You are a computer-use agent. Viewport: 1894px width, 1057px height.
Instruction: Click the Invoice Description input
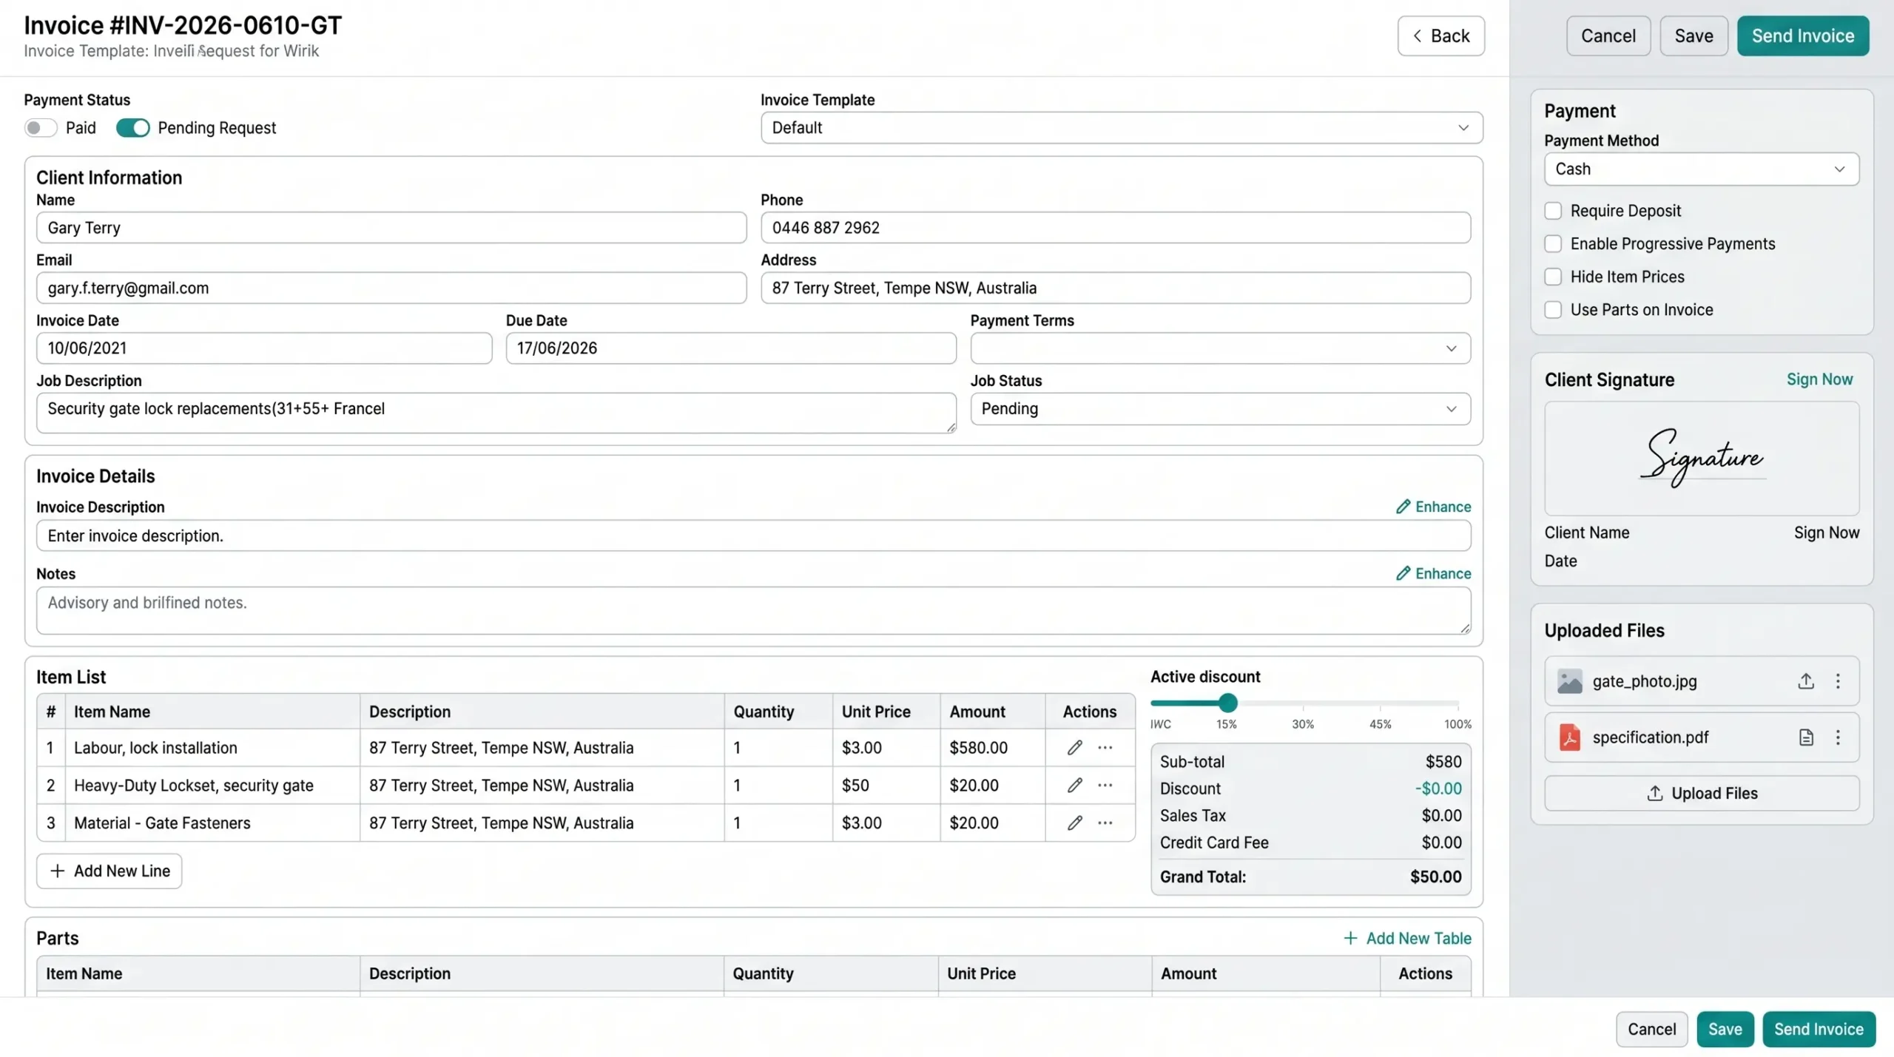753,536
